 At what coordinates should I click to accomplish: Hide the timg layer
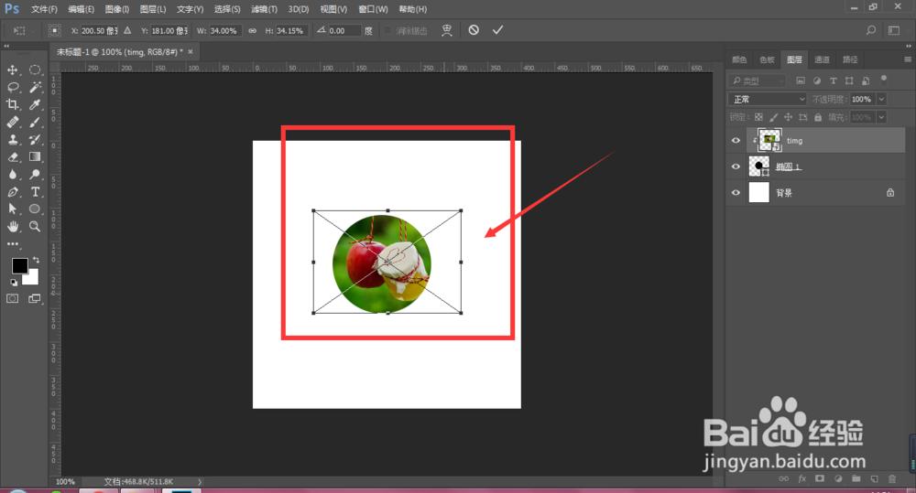736,141
